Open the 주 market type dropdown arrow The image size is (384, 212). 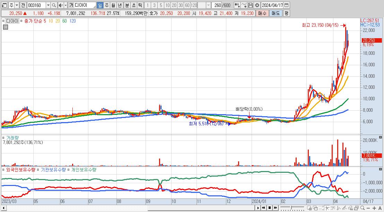point(16,5)
